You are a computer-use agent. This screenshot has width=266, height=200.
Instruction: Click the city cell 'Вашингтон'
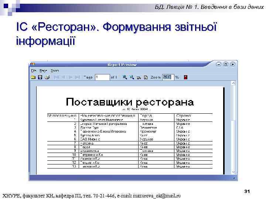[148, 127]
